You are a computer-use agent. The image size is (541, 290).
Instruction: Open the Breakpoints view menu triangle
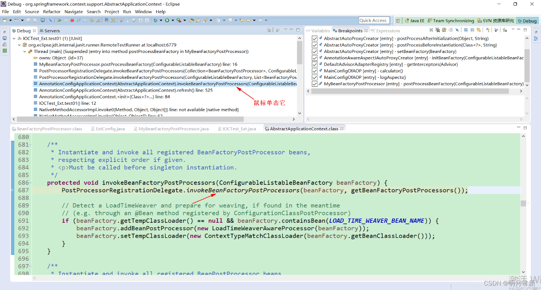point(513,29)
